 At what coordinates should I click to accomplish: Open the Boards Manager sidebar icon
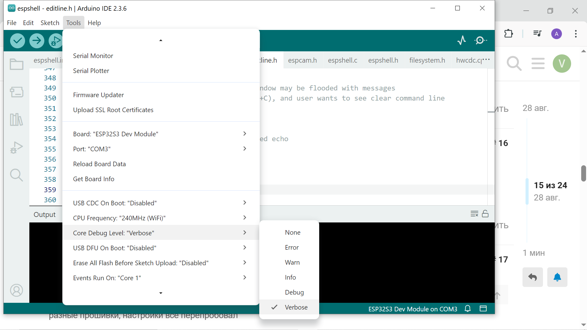click(x=17, y=92)
